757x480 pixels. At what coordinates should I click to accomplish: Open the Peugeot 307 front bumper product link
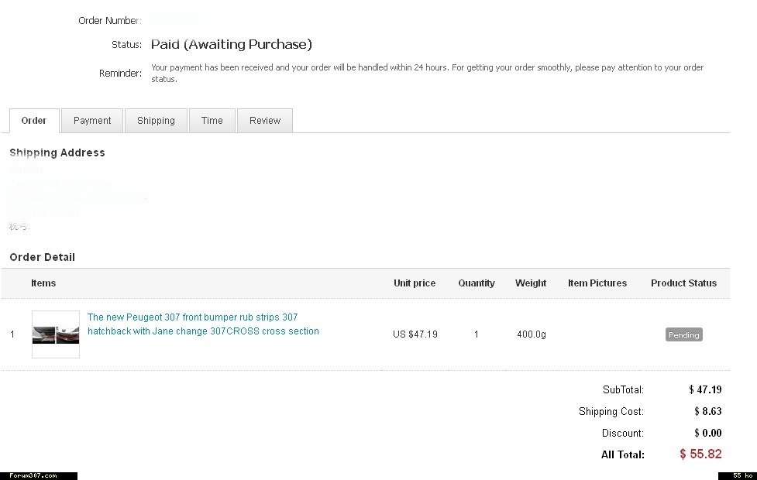[203, 324]
